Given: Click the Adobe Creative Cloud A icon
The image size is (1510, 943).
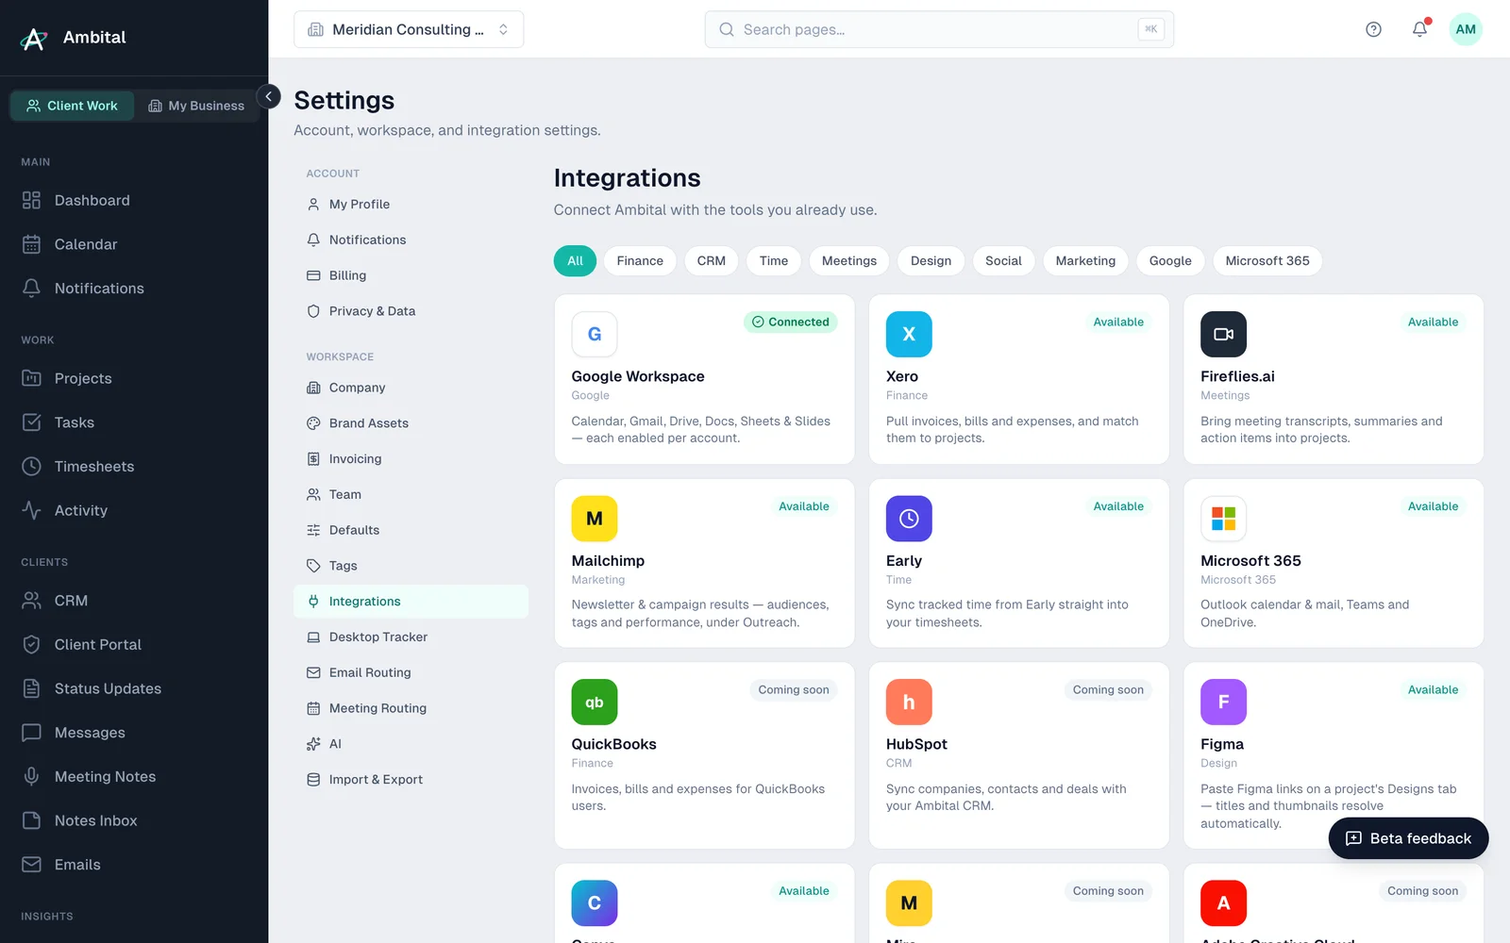Looking at the screenshot, I should 1223,903.
